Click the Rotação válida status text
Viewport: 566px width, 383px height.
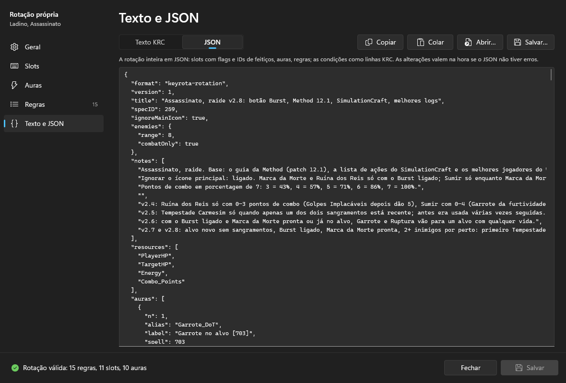coord(85,368)
